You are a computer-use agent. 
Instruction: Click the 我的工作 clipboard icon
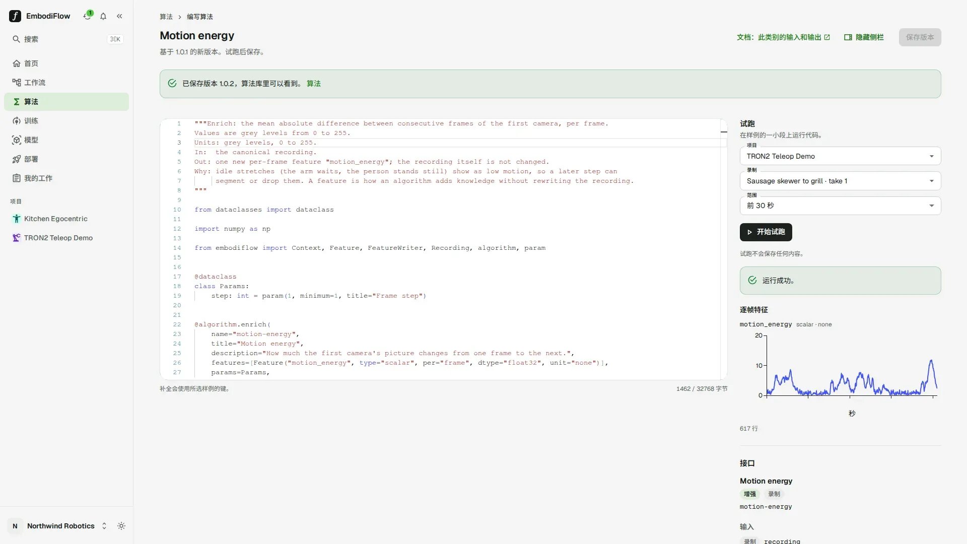tap(17, 178)
